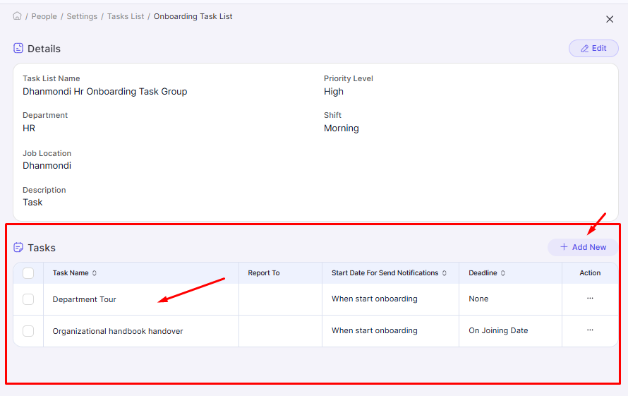Go to People in breadcrumb

click(44, 16)
